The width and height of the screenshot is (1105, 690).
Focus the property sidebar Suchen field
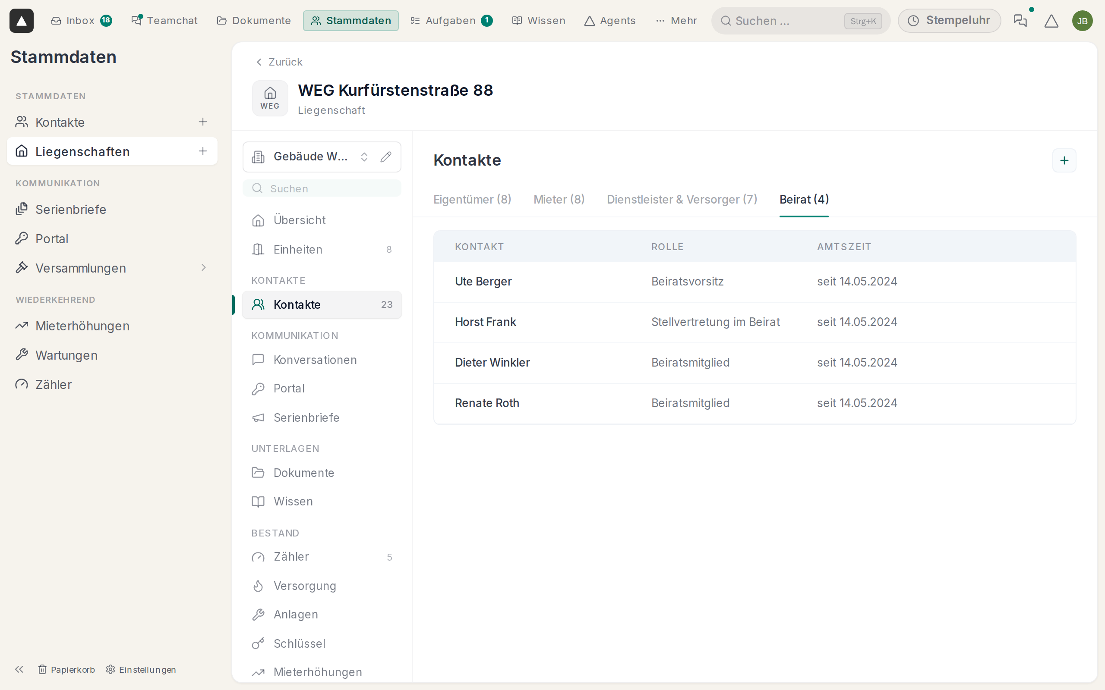point(322,188)
